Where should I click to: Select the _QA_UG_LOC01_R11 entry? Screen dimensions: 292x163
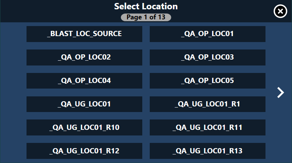208,127
